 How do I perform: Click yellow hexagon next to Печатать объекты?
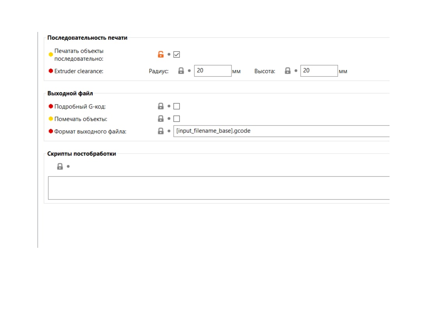pyautogui.click(x=51, y=55)
